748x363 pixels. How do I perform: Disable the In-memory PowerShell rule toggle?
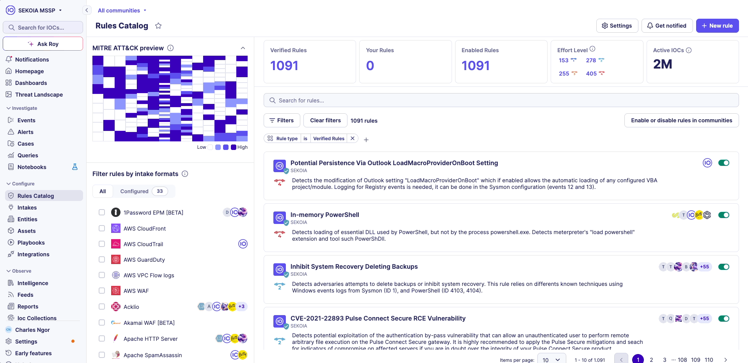[724, 215]
